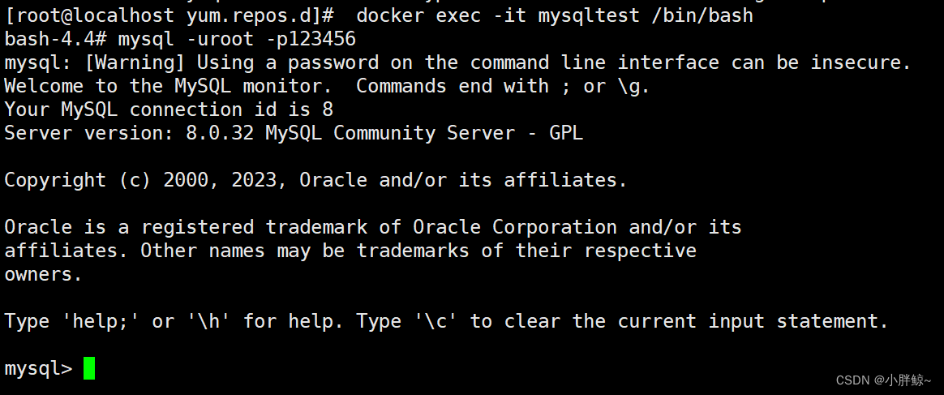Click the '\c' clear statement hint
The height and width of the screenshot is (395, 944).
point(436,321)
